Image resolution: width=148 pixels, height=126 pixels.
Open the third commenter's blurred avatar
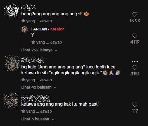click(x=11, y=101)
